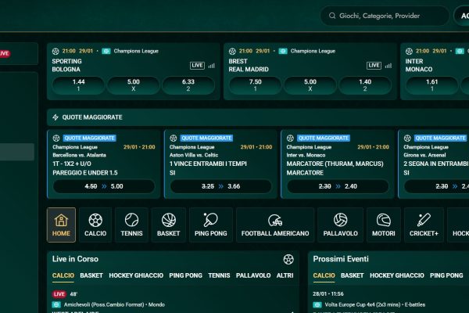Click LIVE badge on Brest Real Madrid card
469x313 pixels.
click(x=374, y=65)
